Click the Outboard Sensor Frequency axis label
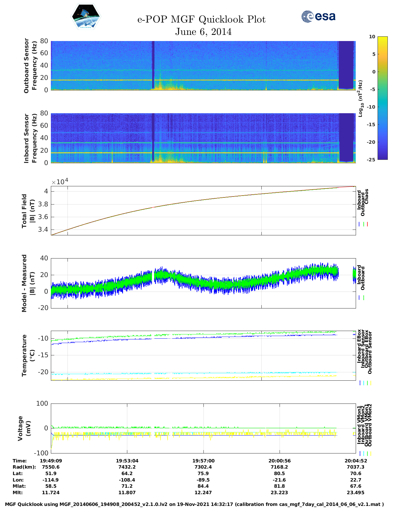 point(30,65)
